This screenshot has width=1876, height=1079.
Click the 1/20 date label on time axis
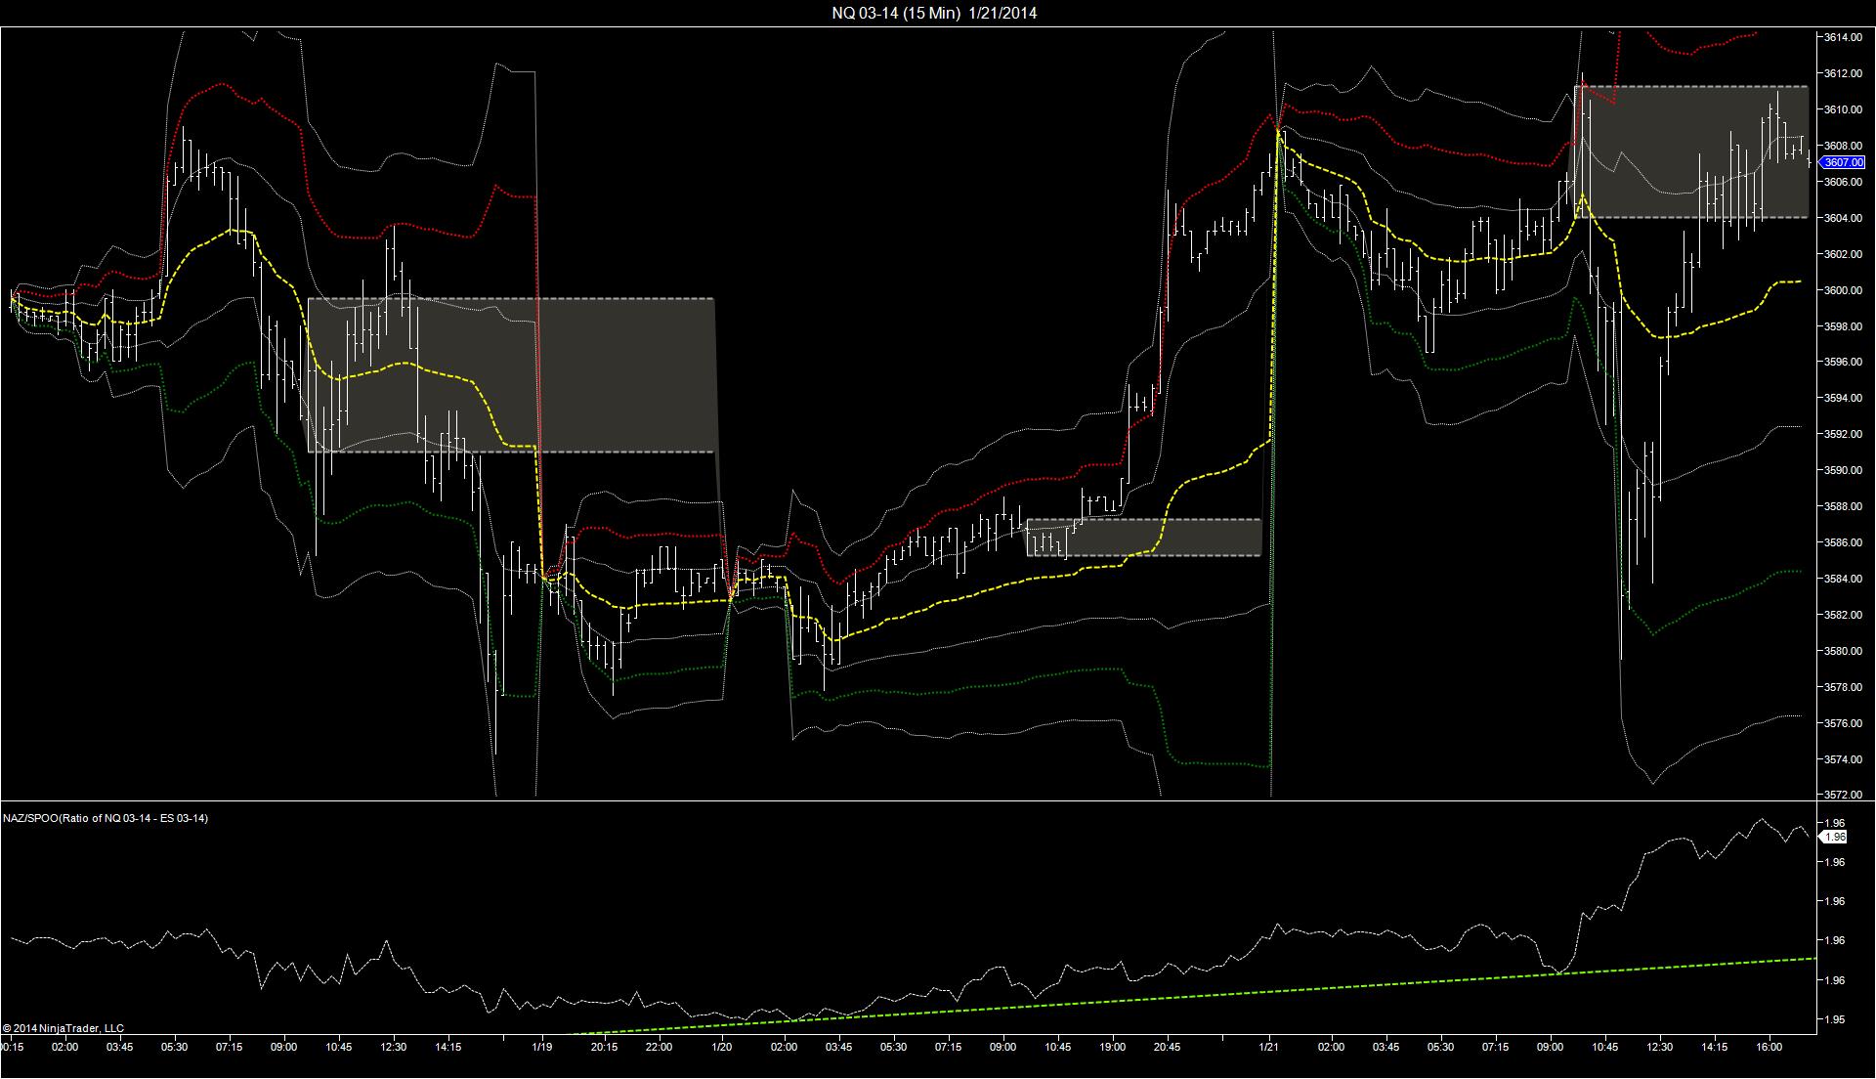click(722, 1047)
